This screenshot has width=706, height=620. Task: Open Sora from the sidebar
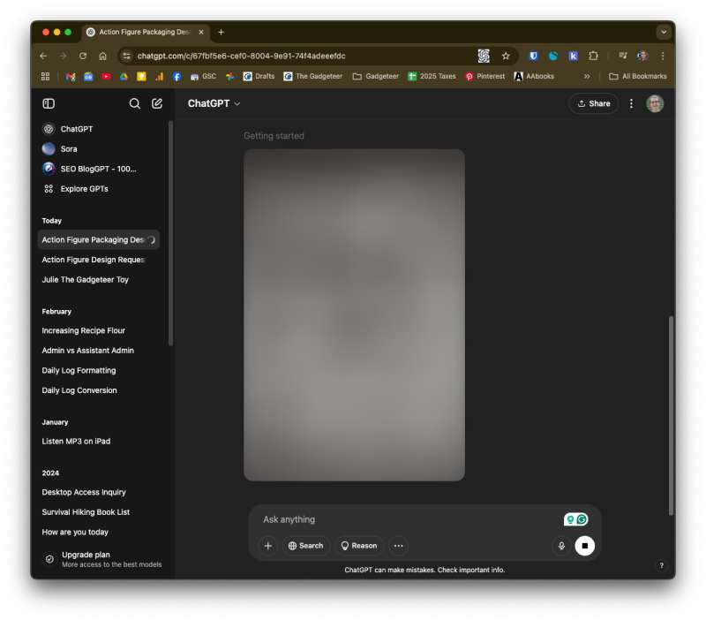(x=59, y=148)
